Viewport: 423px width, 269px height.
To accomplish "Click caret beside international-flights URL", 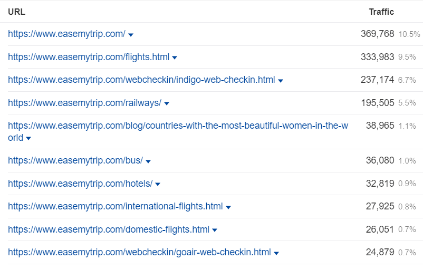I will pos(228,207).
